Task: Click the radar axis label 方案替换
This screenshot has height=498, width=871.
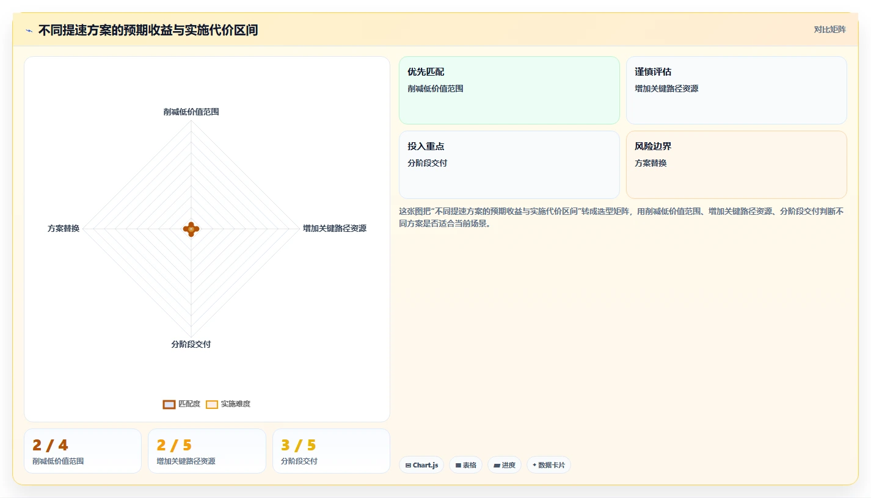Action: click(64, 228)
